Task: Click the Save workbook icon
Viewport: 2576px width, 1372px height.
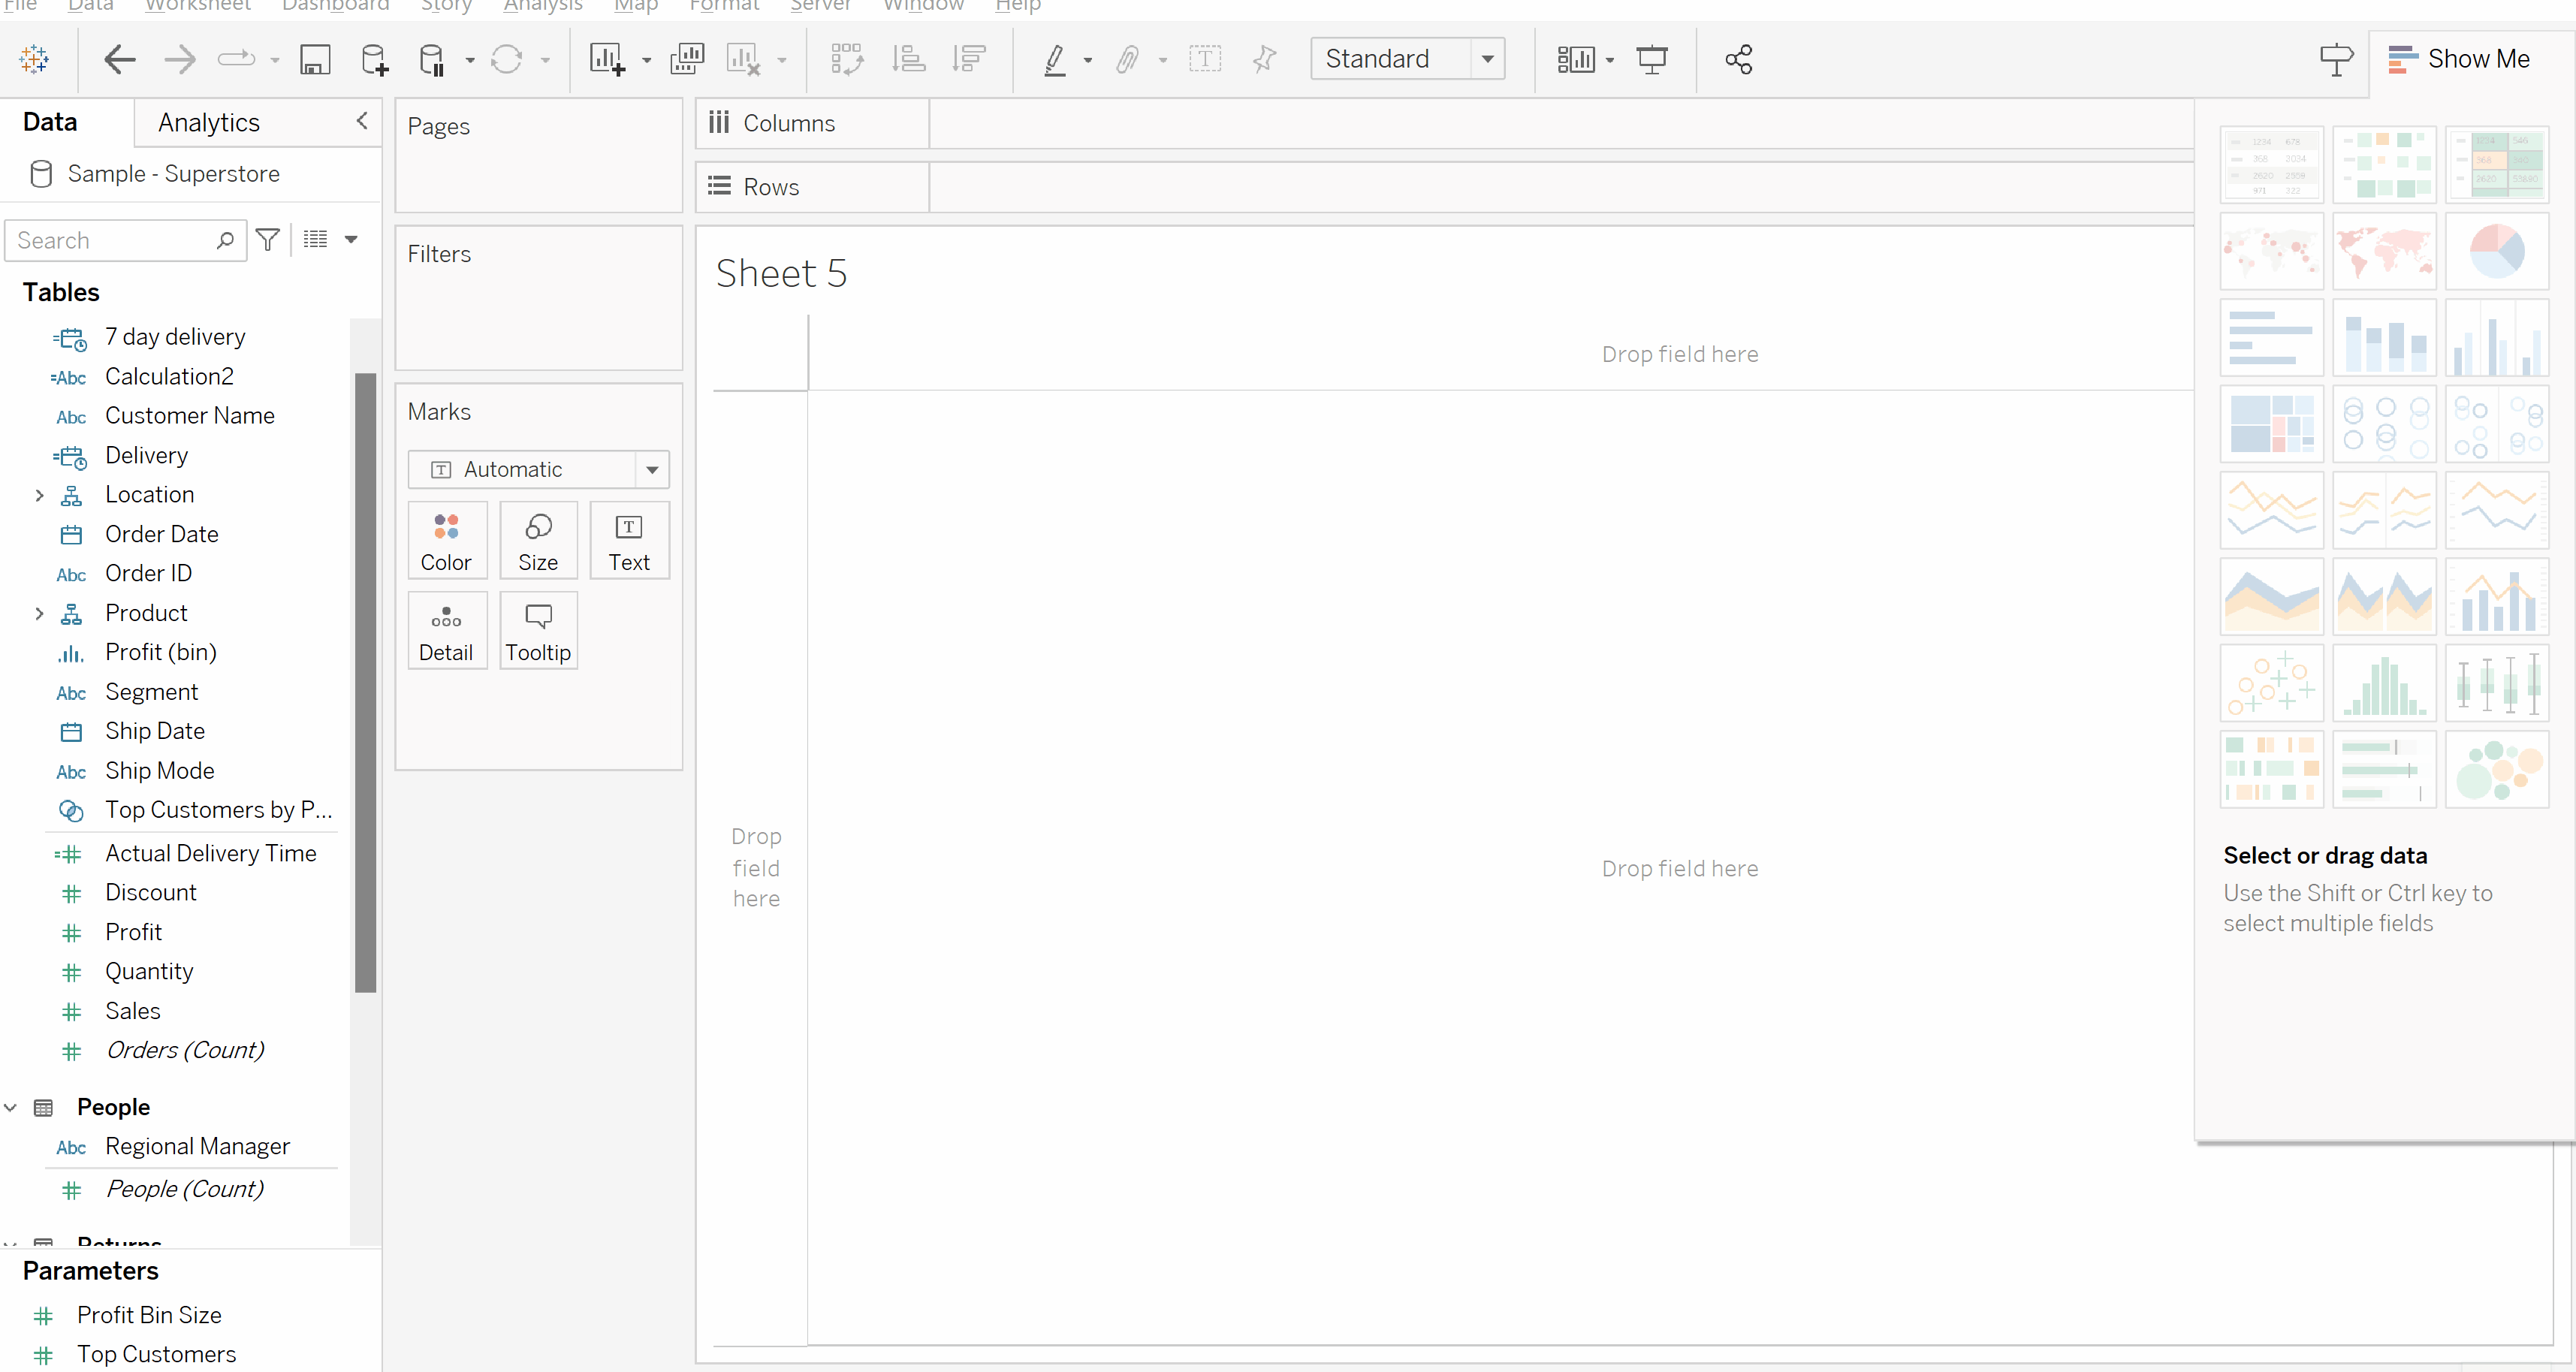Action: tap(315, 60)
